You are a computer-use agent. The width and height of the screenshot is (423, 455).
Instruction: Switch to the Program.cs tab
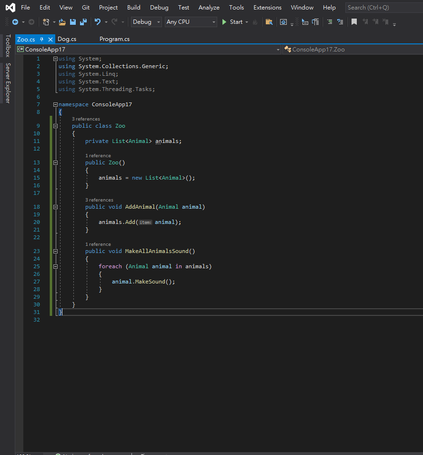(114, 39)
